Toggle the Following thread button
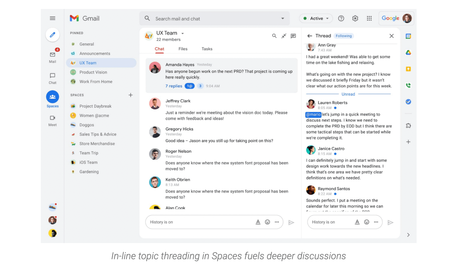Screen dimensions: 455x270 (x=344, y=36)
